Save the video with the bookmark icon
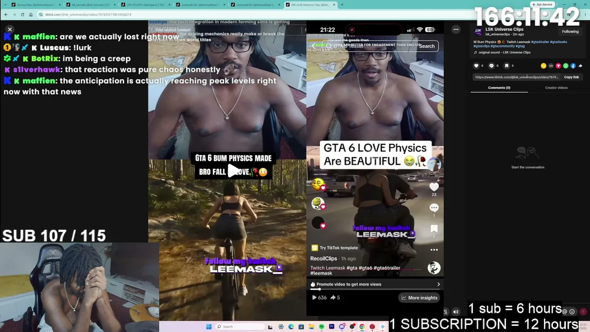The image size is (590, 332). tap(506, 66)
